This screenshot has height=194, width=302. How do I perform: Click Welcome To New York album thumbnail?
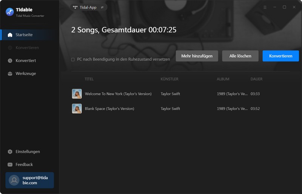(77, 94)
